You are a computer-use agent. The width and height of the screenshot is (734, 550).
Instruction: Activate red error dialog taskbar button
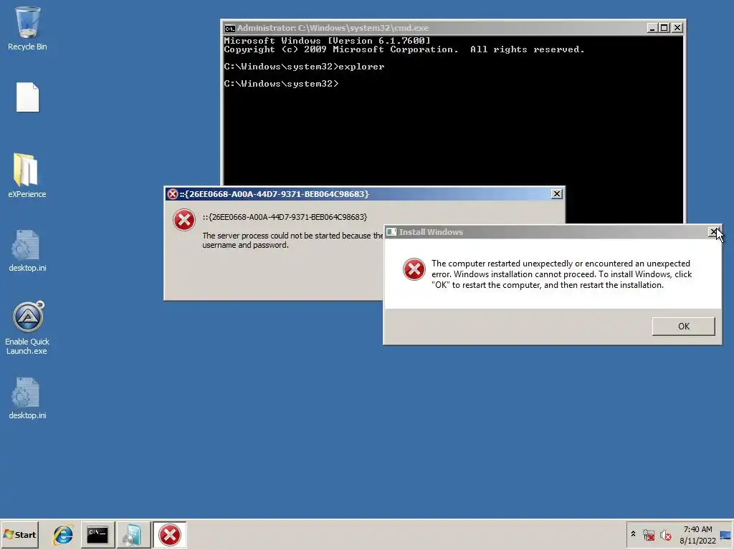tap(169, 534)
